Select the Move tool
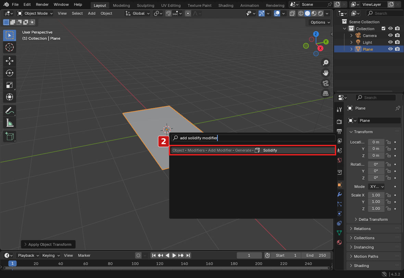Viewport: 404px width, 278px height. tap(10, 61)
